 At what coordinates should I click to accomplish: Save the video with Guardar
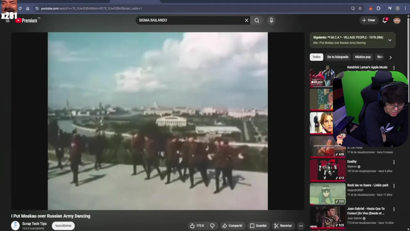[258, 226]
